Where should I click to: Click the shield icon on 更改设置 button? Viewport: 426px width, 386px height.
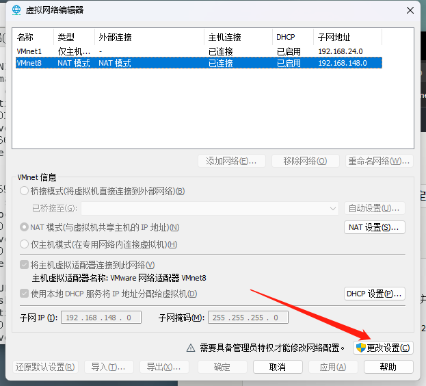pos(361,348)
